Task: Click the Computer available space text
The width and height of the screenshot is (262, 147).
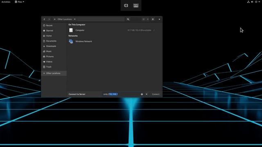Action: tap(139, 30)
